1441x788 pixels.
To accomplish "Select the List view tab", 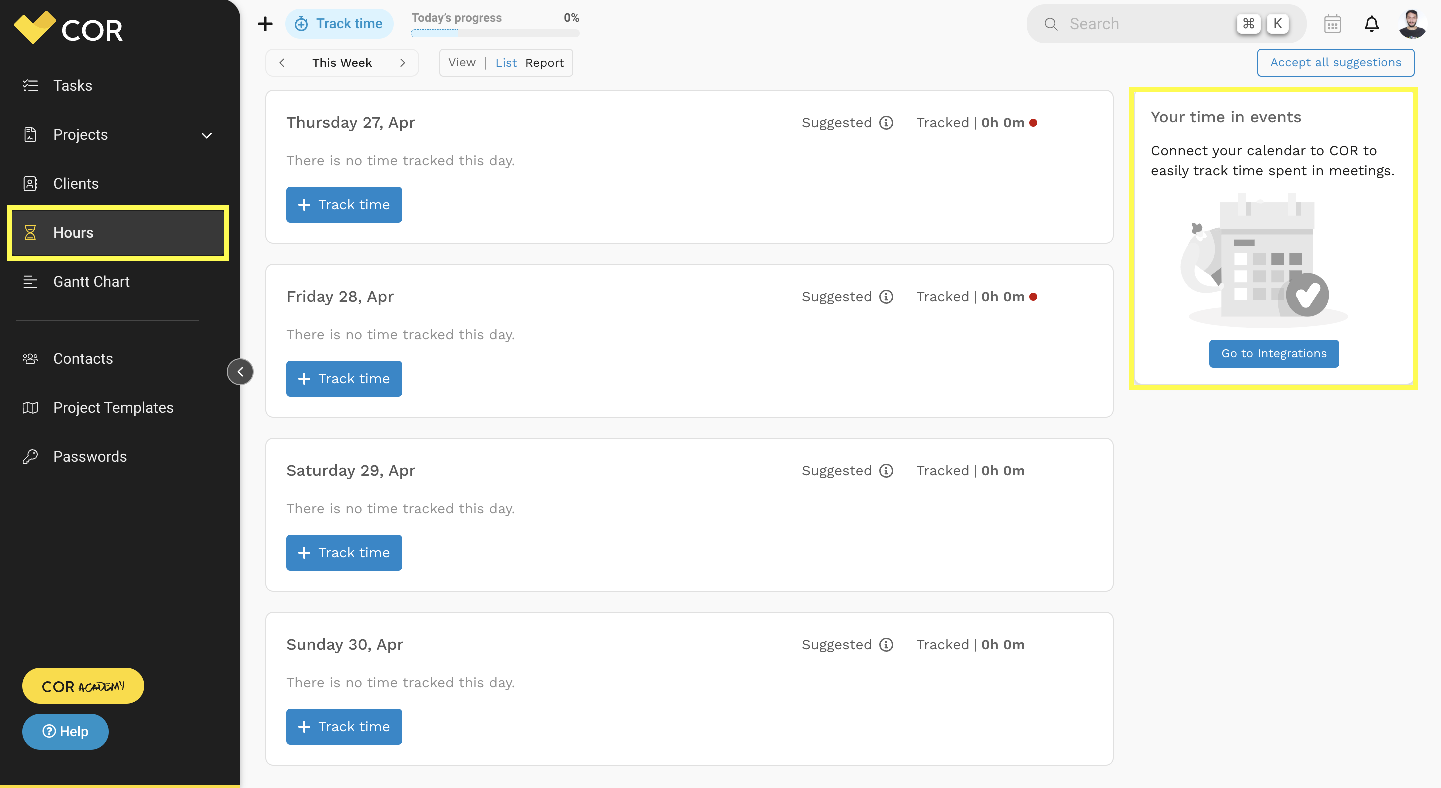I will tap(506, 62).
